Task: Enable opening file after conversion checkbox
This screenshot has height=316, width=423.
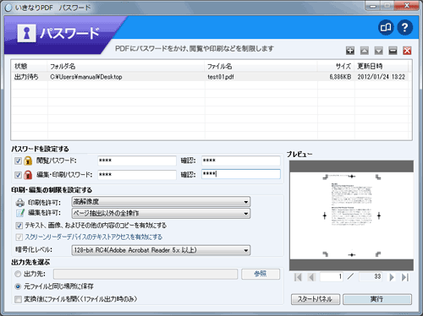Action: click(19, 299)
